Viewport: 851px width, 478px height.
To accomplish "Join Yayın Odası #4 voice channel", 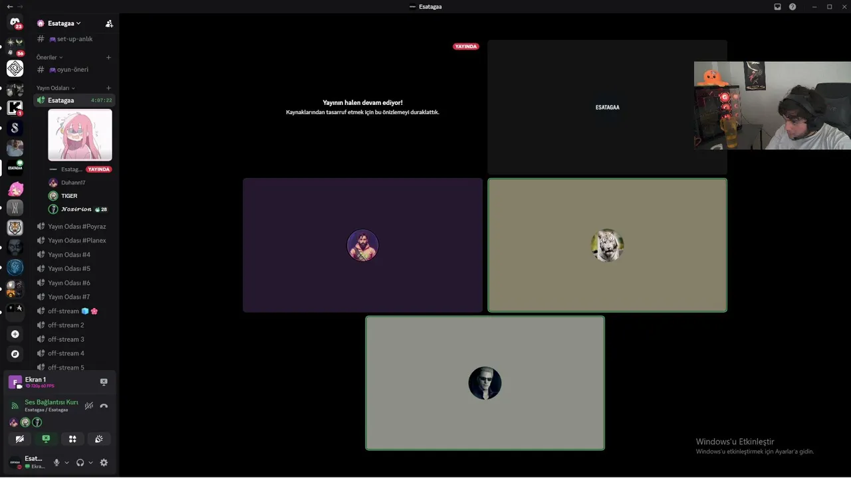I will point(74,255).
